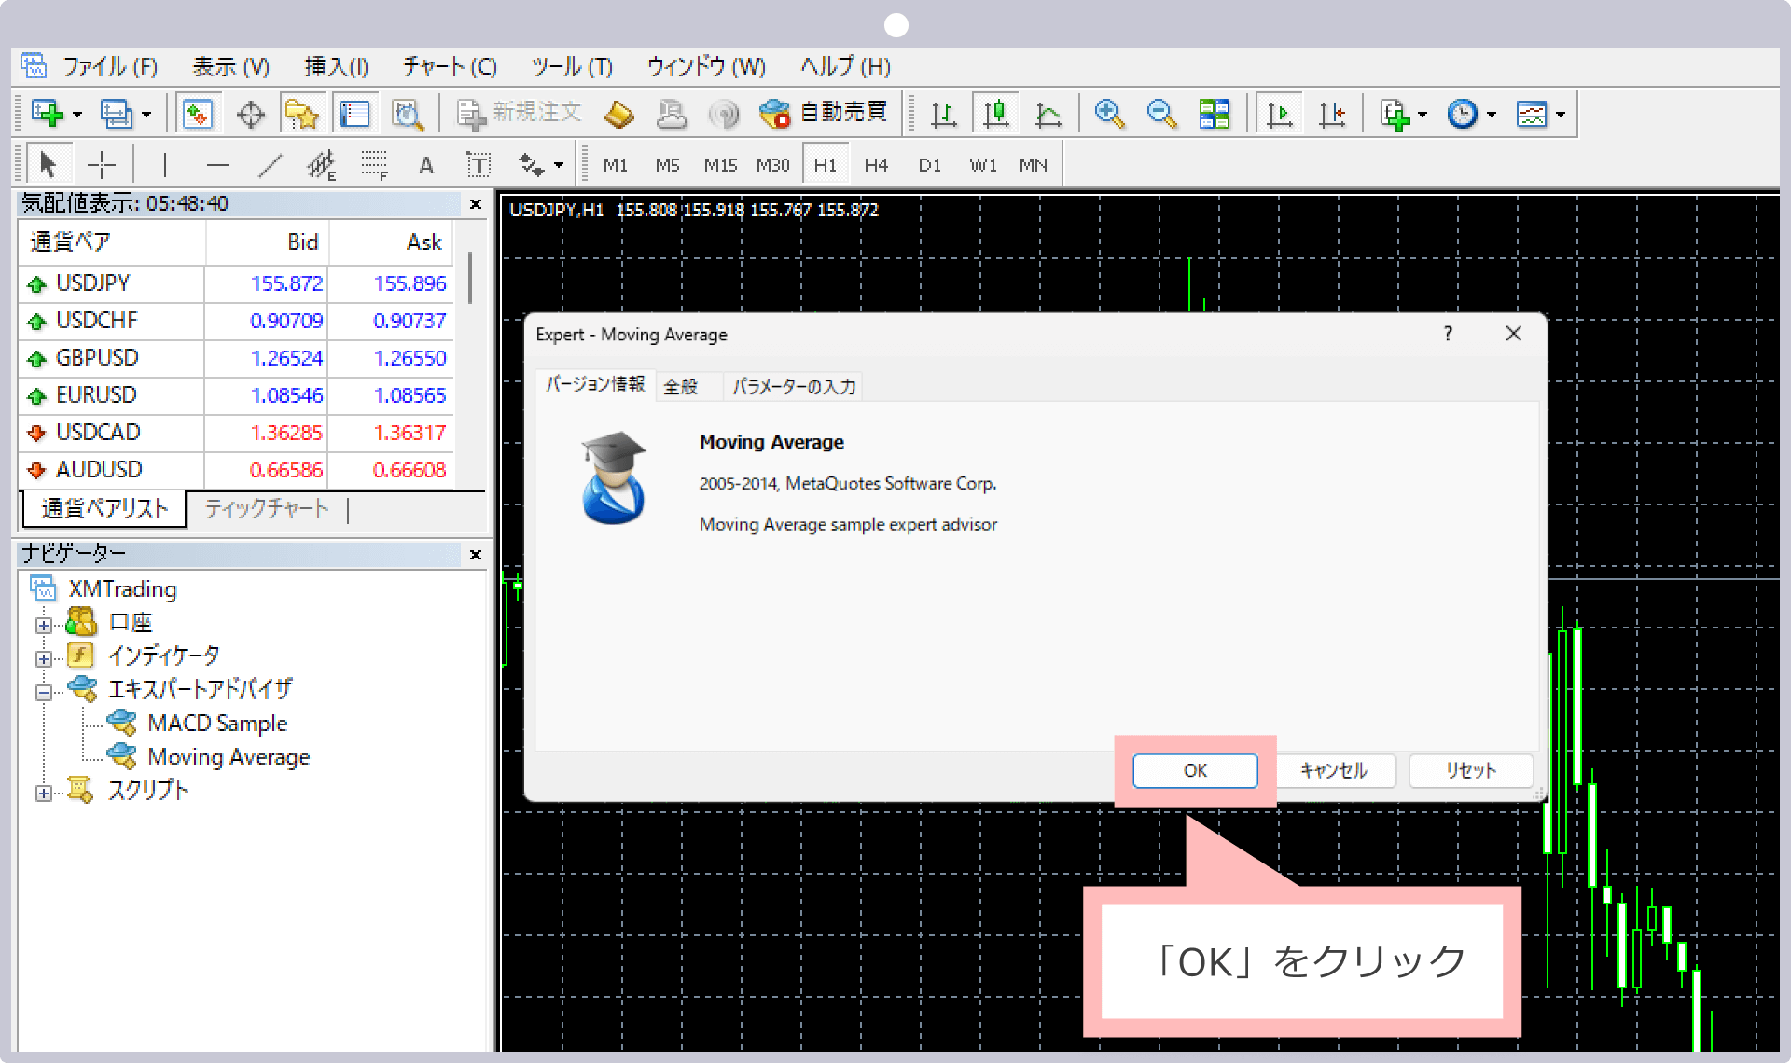The image size is (1791, 1063).
Task: Click the tile windows grid icon
Action: coord(1214,114)
